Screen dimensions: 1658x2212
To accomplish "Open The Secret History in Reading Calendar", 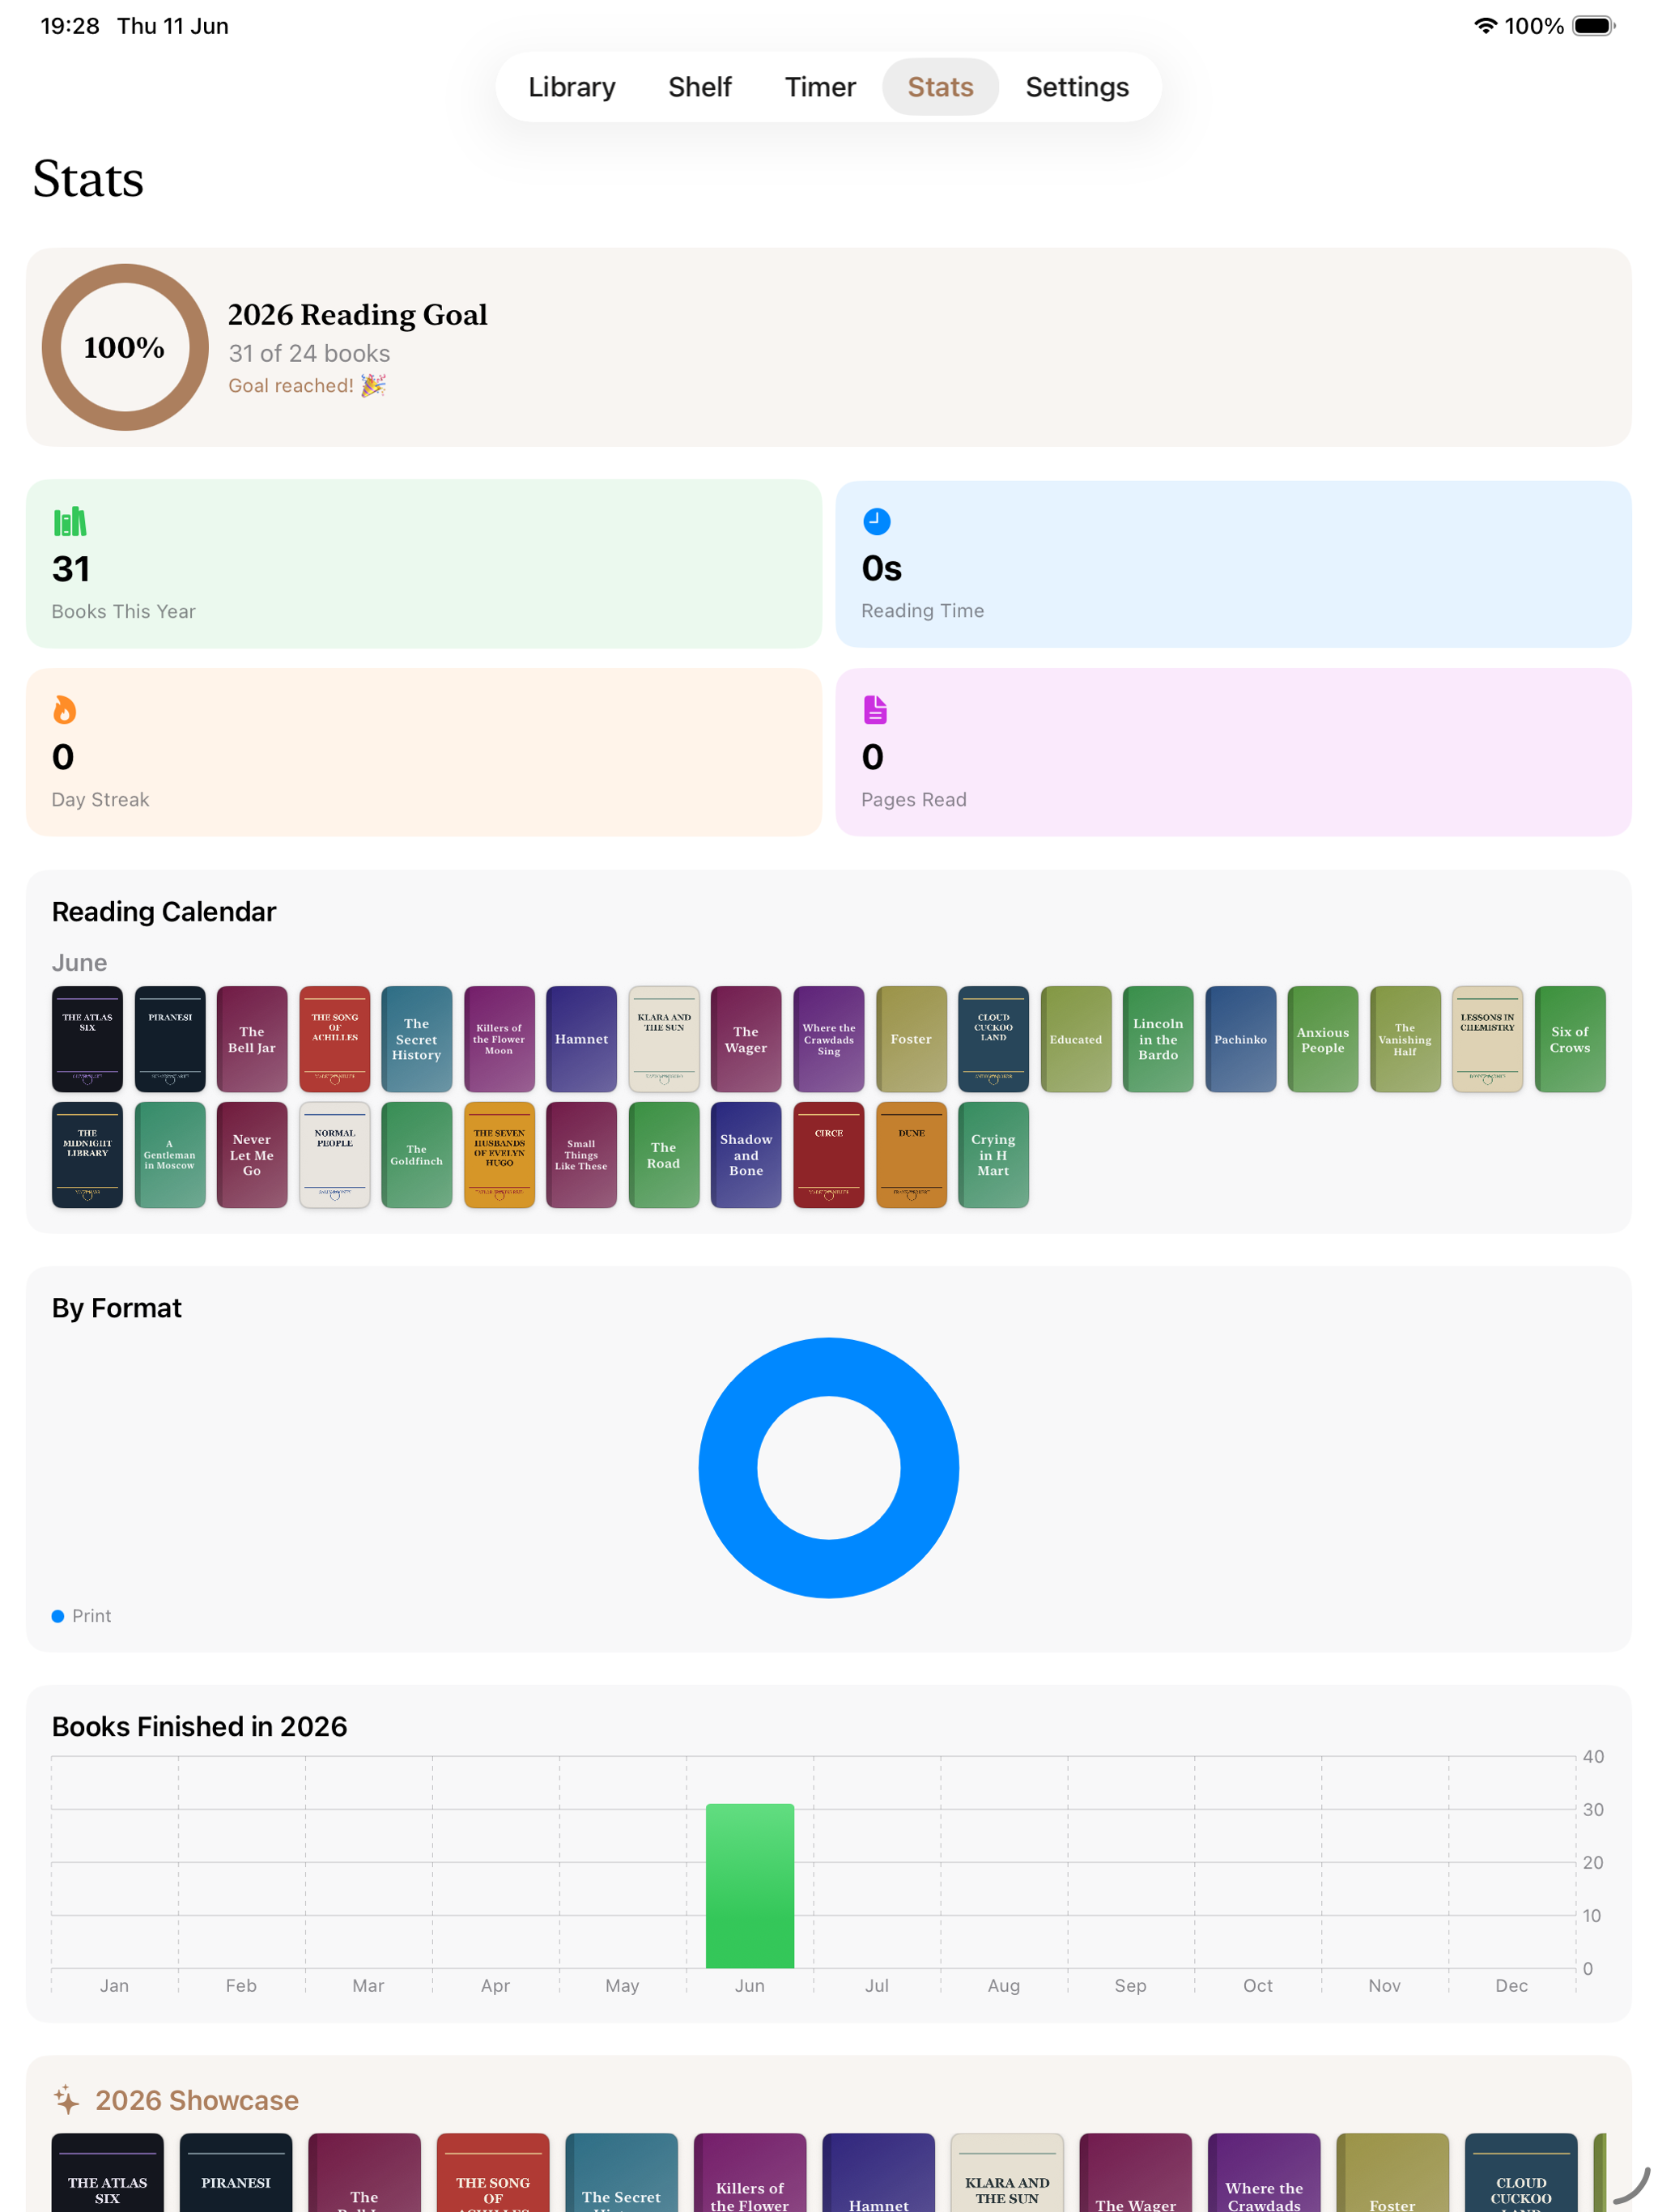I will tap(417, 1039).
